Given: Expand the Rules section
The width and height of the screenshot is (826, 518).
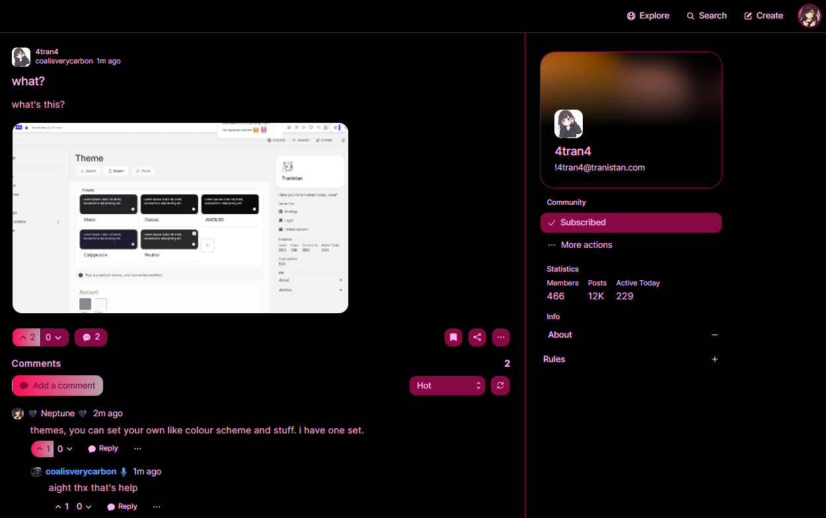Looking at the screenshot, I should [x=714, y=359].
